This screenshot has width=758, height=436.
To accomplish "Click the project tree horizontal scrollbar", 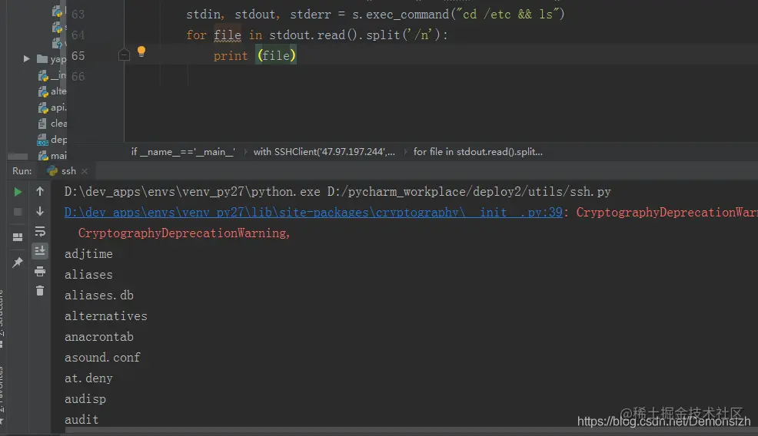I will coord(18,157).
